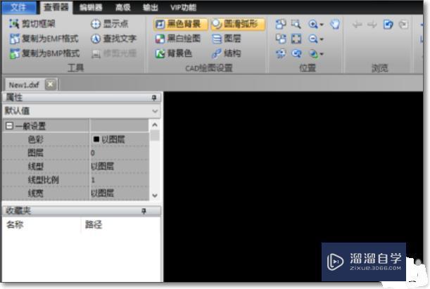
Task: Open the globe view dropdown arrow
Action: coord(322,54)
